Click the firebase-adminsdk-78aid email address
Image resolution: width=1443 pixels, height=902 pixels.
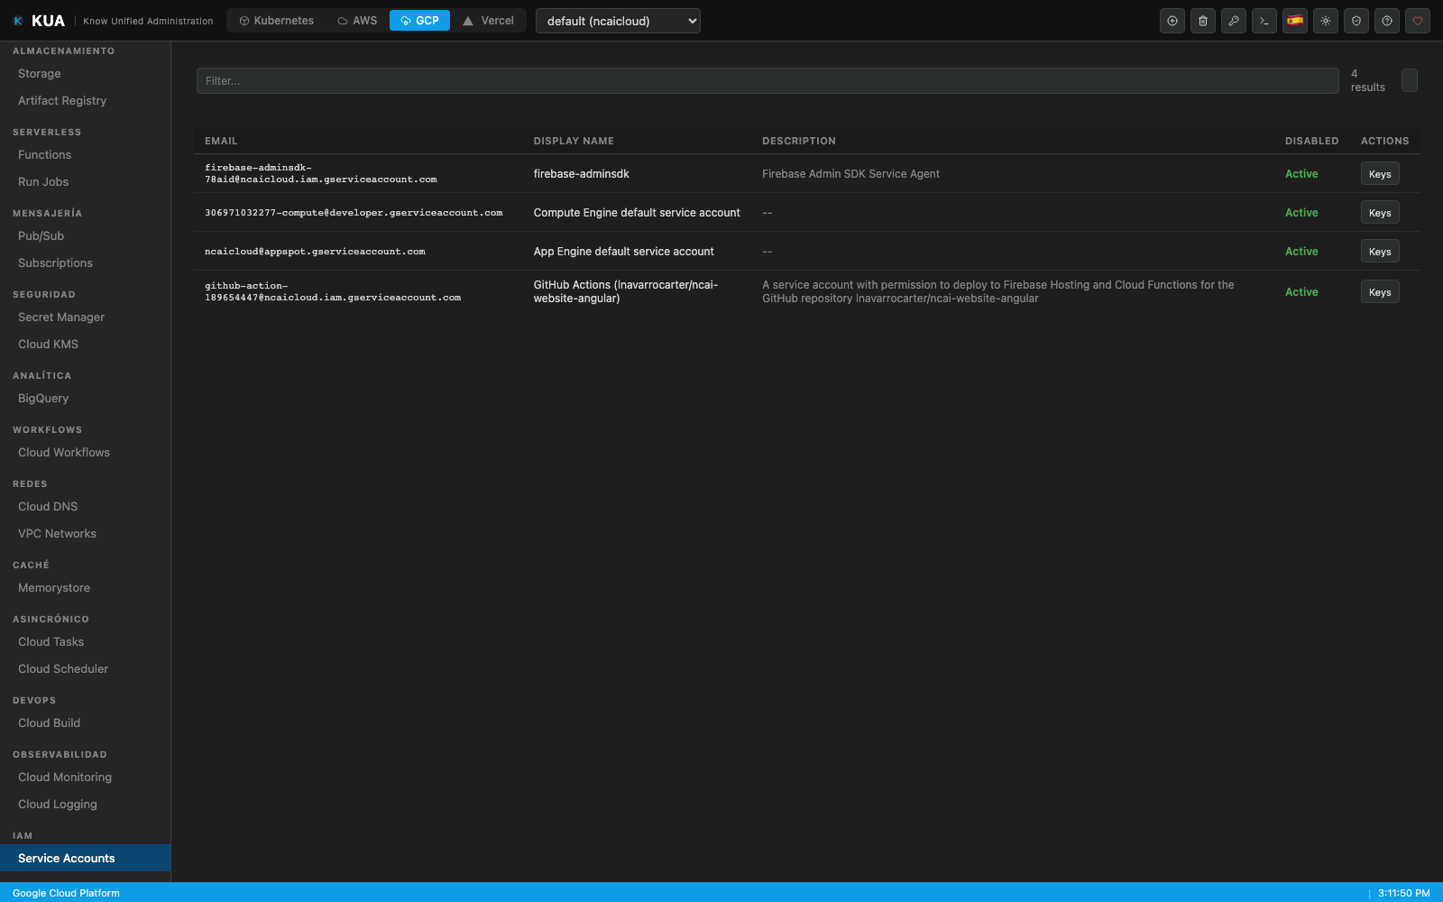321,173
